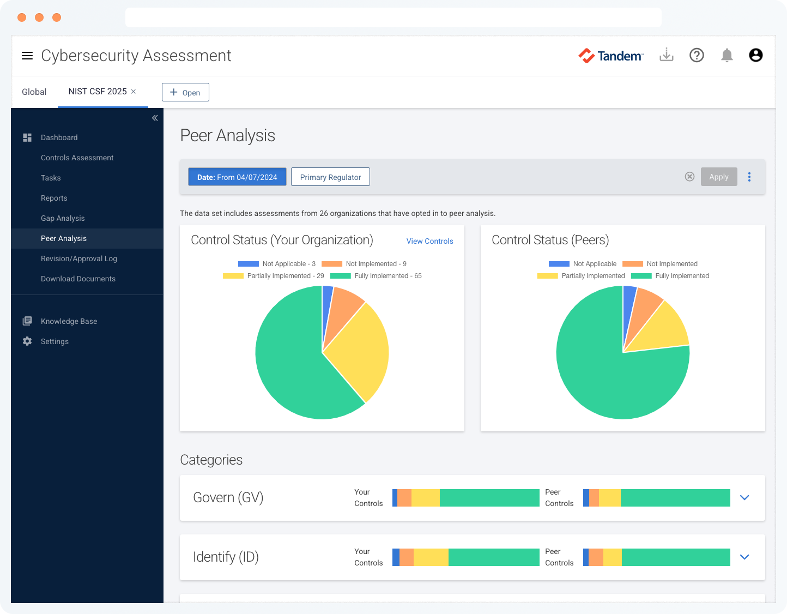This screenshot has height=614, width=787.
Task: Expand the Identify (ID) category row
Action: tap(744, 557)
